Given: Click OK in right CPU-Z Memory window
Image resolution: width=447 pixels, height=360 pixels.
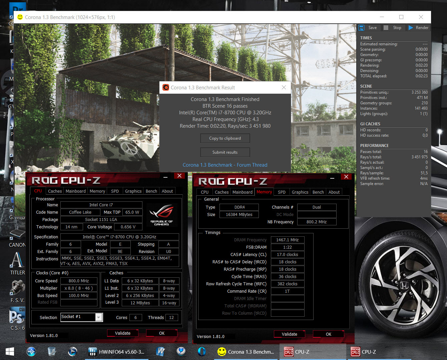Looking at the screenshot, I should [x=329, y=334].
